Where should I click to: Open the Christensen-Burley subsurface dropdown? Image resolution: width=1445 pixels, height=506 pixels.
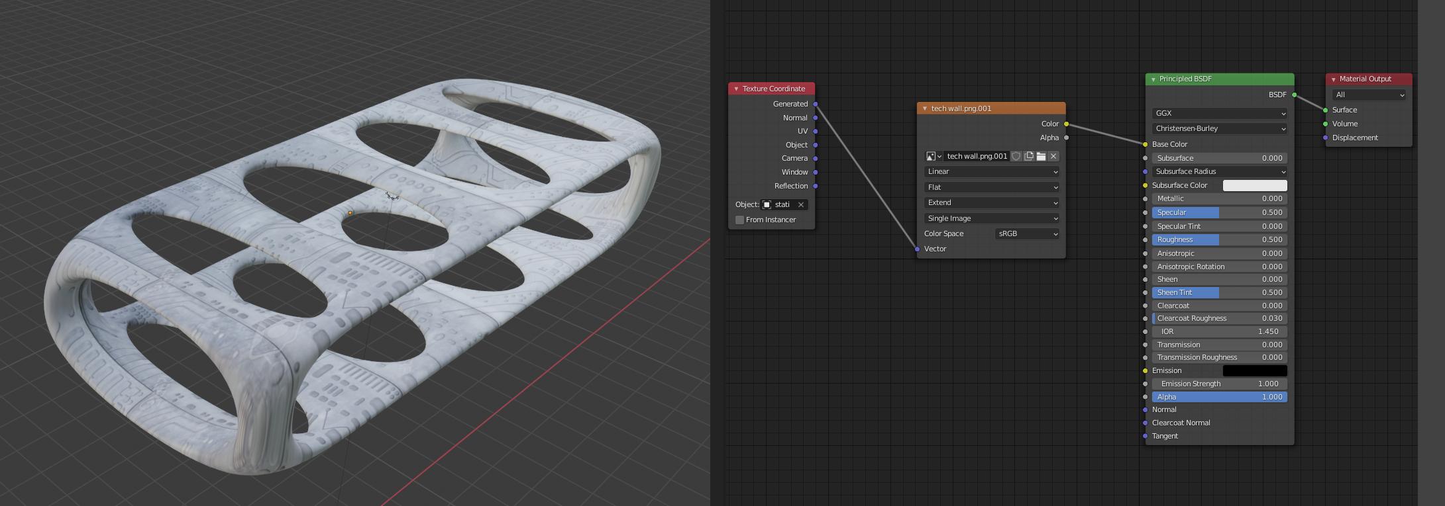[1220, 128]
